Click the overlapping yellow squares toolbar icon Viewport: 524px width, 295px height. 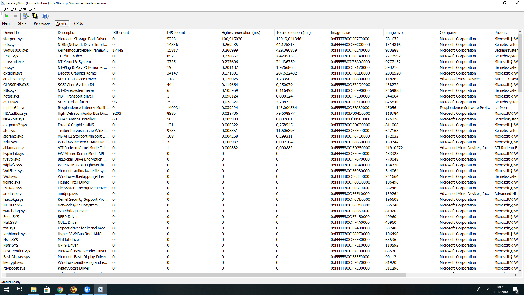coord(35,16)
